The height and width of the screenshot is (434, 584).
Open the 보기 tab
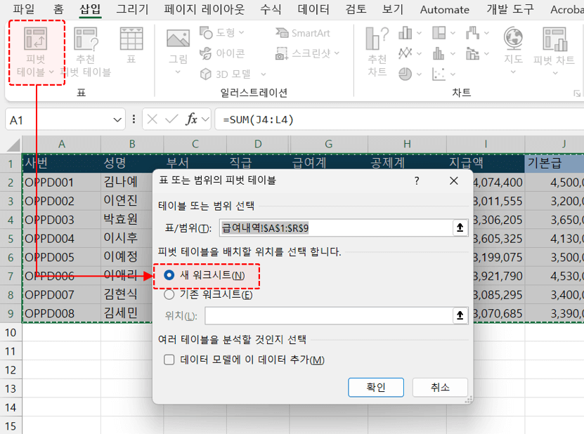393,9
